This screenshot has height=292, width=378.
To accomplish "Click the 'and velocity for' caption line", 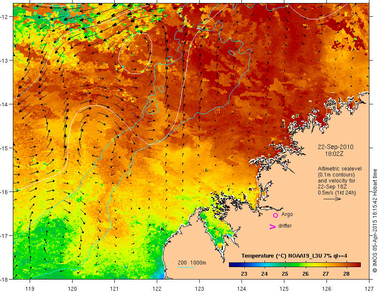I will click(336, 181).
